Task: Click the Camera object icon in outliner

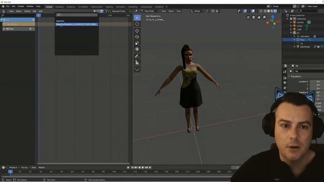Action: point(295,22)
